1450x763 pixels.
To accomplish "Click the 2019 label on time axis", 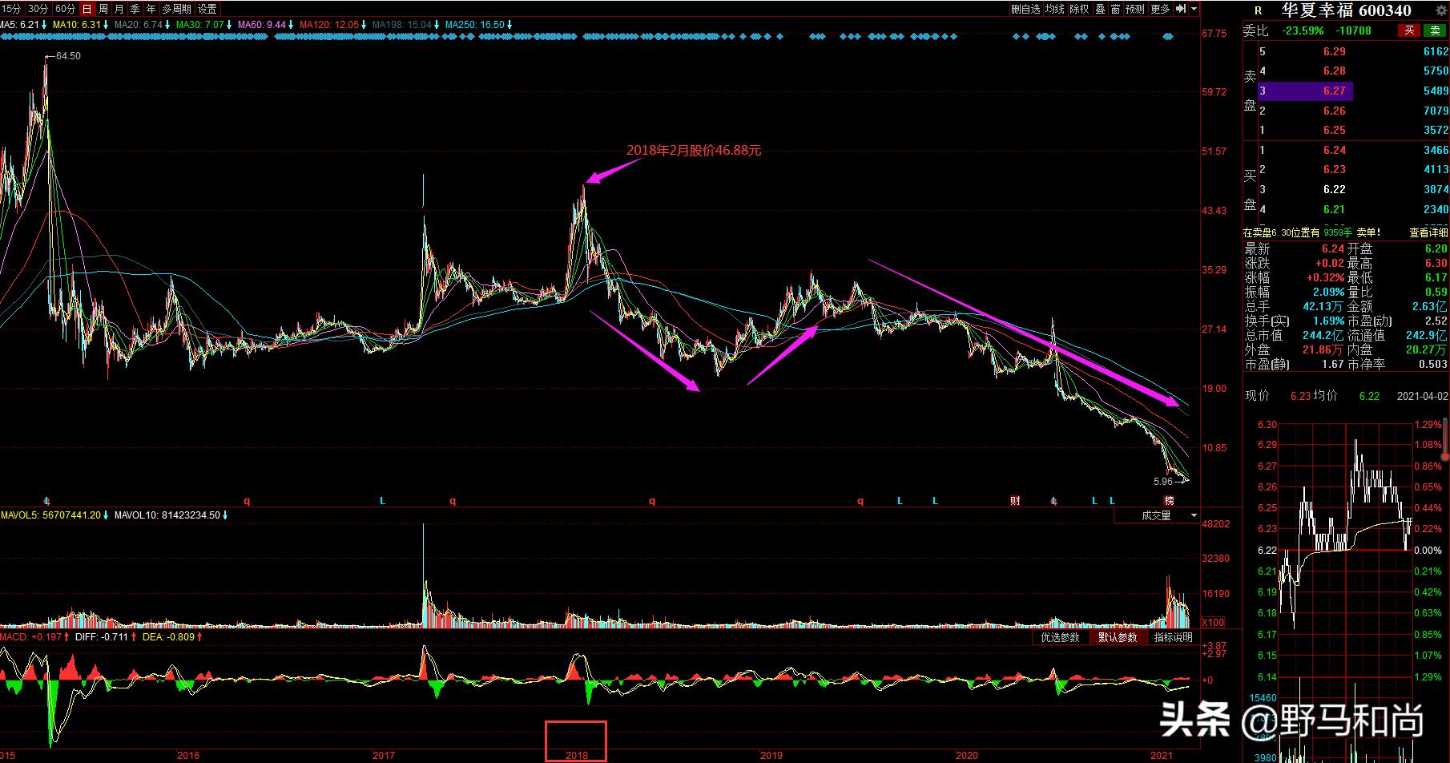I will (x=771, y=756).
